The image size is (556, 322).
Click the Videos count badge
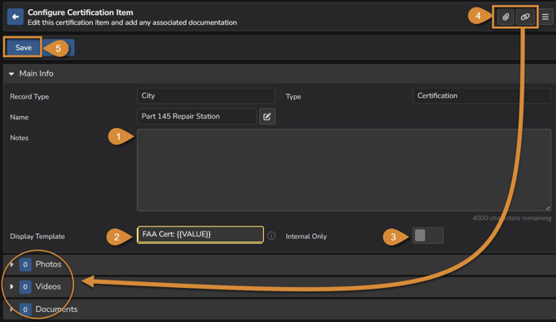(x=25, y=286)
